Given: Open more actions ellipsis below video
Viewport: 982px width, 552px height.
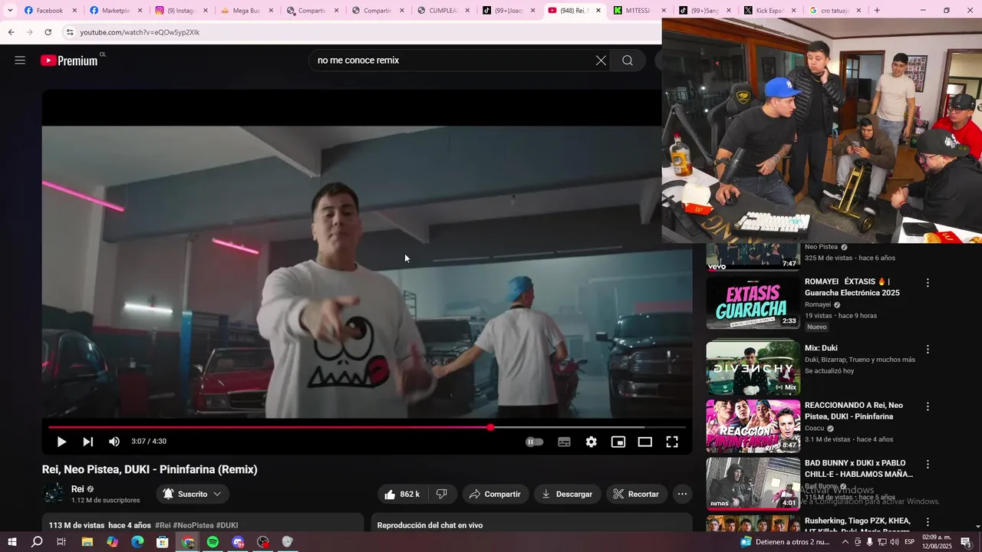Looking at the screenshot, I should click(x=683, y=495).
